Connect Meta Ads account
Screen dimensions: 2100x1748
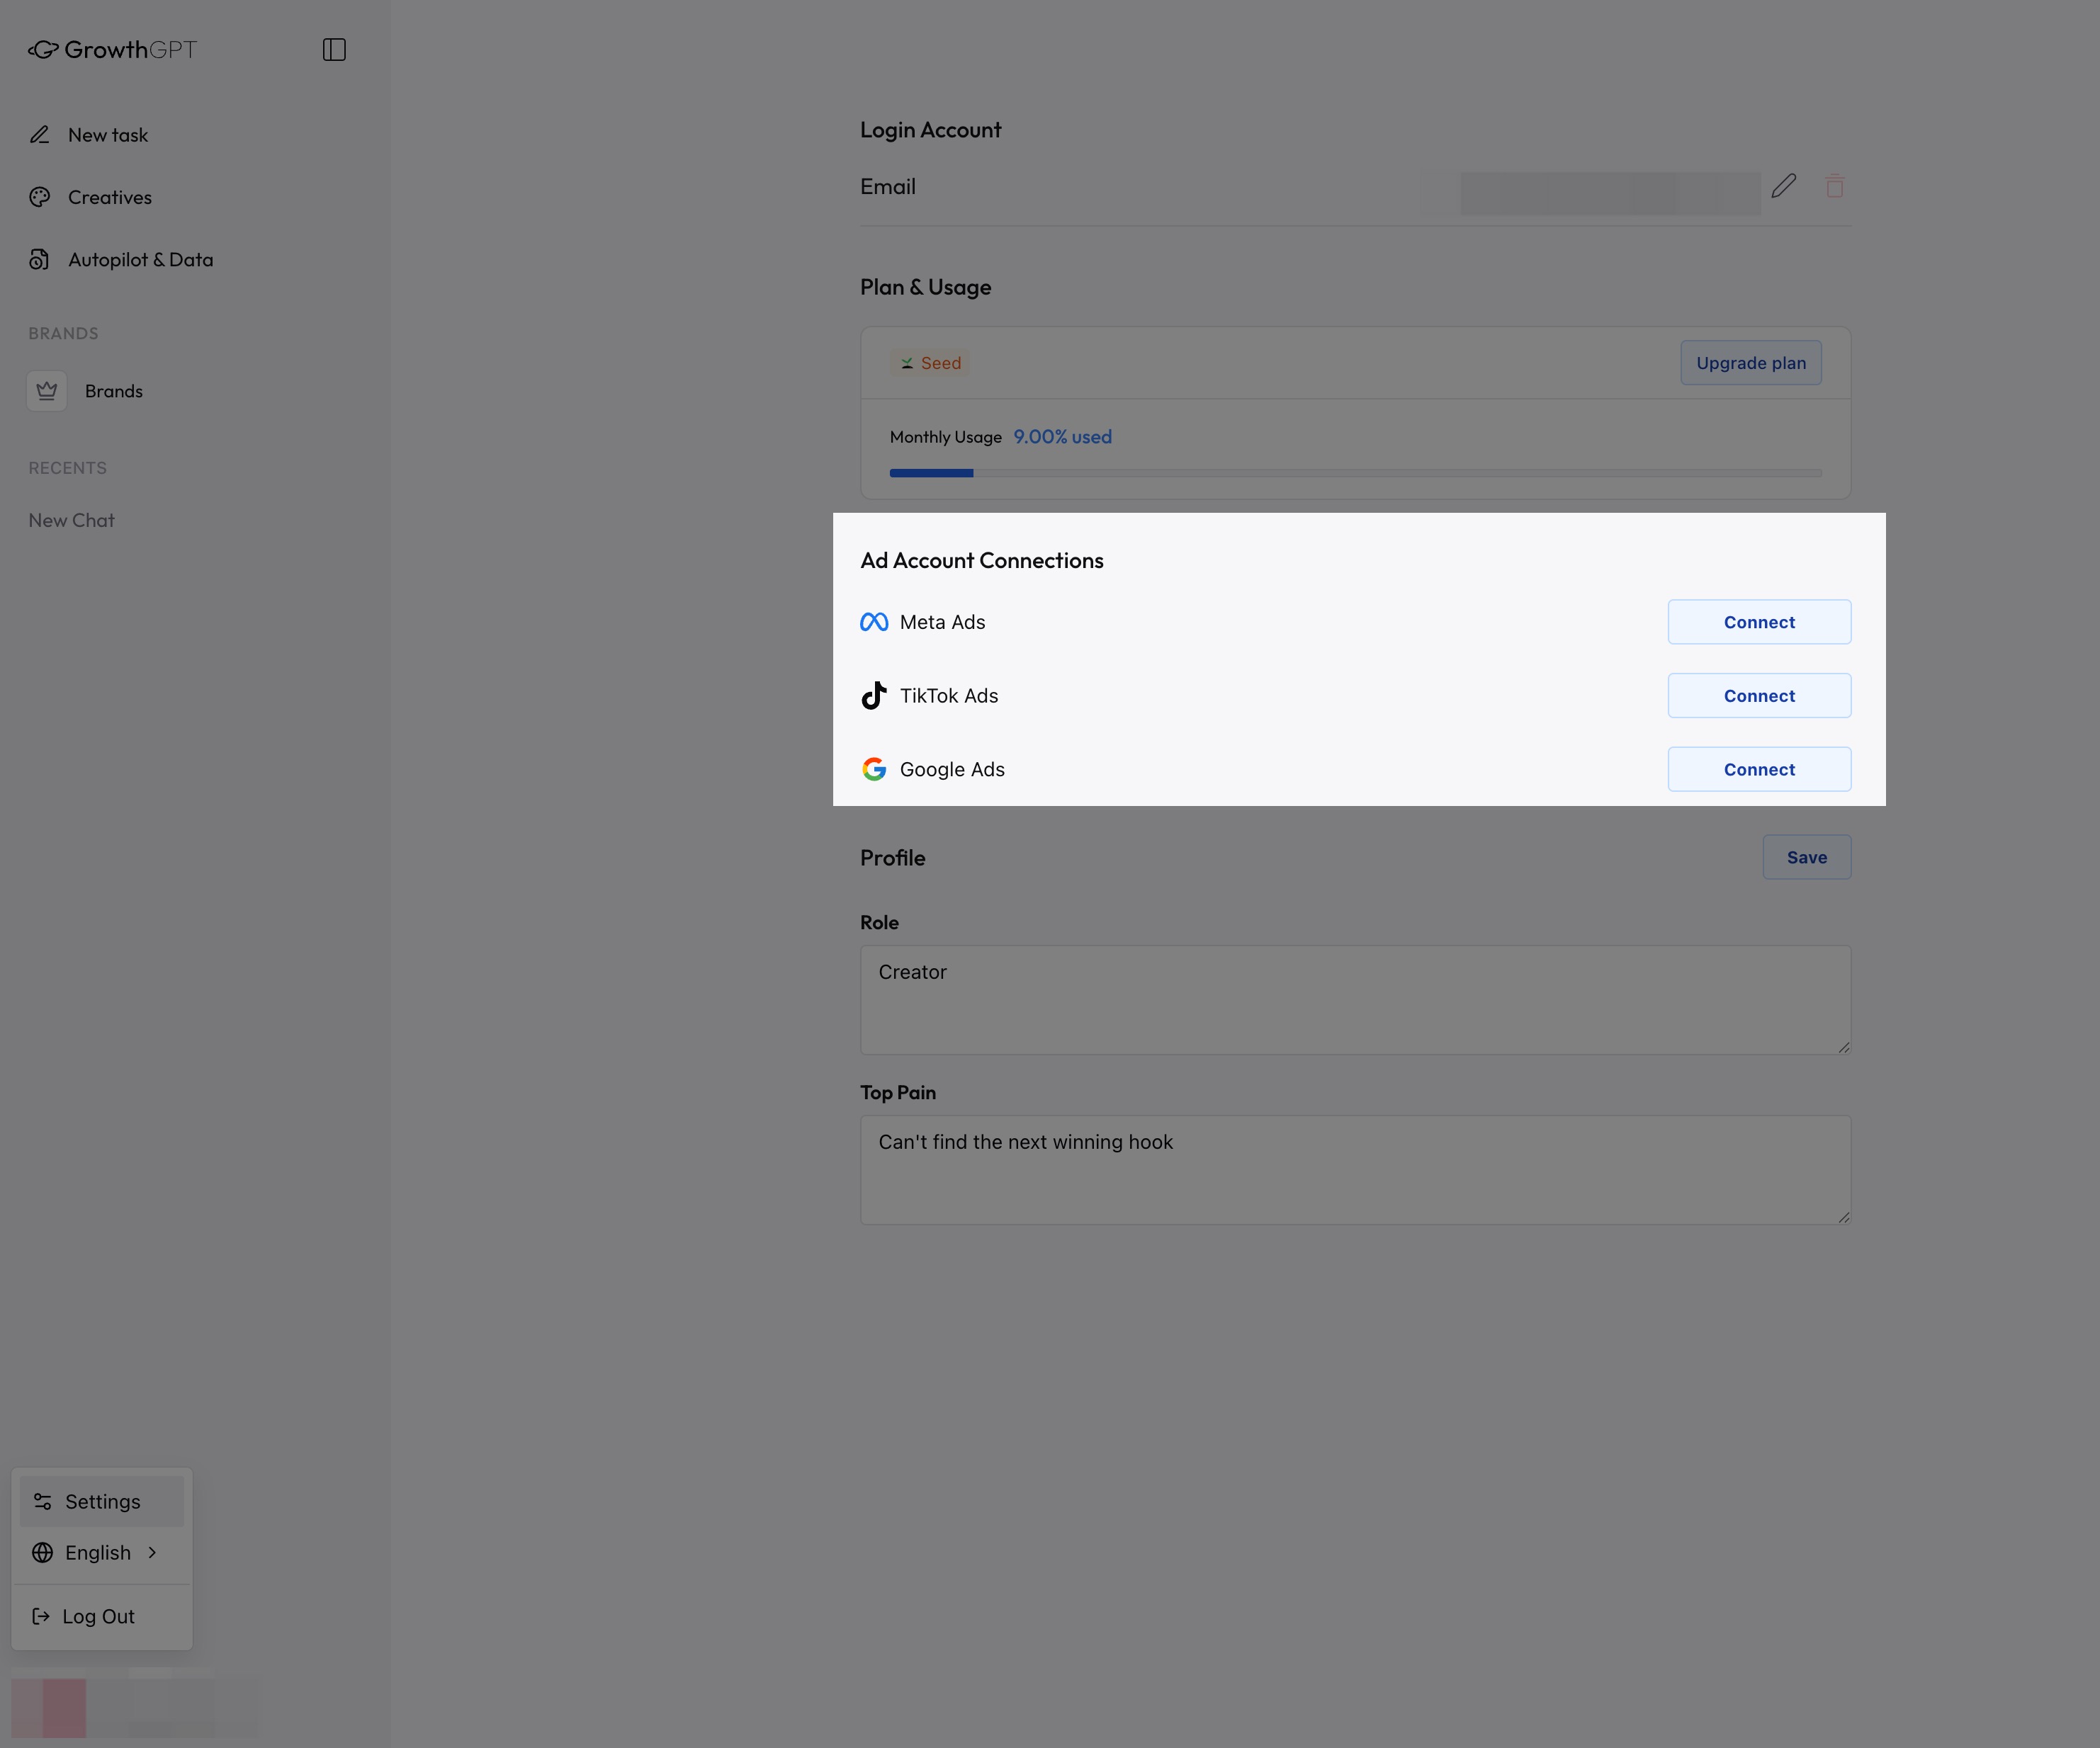[1759, 622]
